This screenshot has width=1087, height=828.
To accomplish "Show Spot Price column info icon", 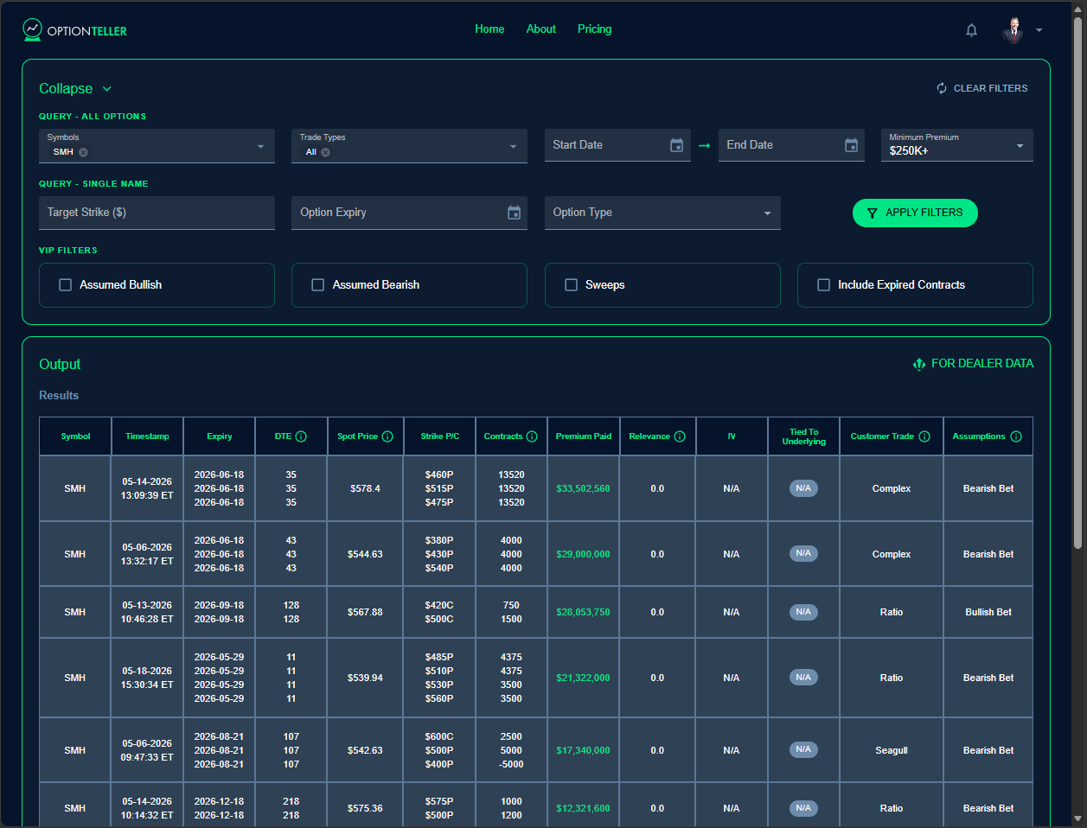I will (387, 436).
